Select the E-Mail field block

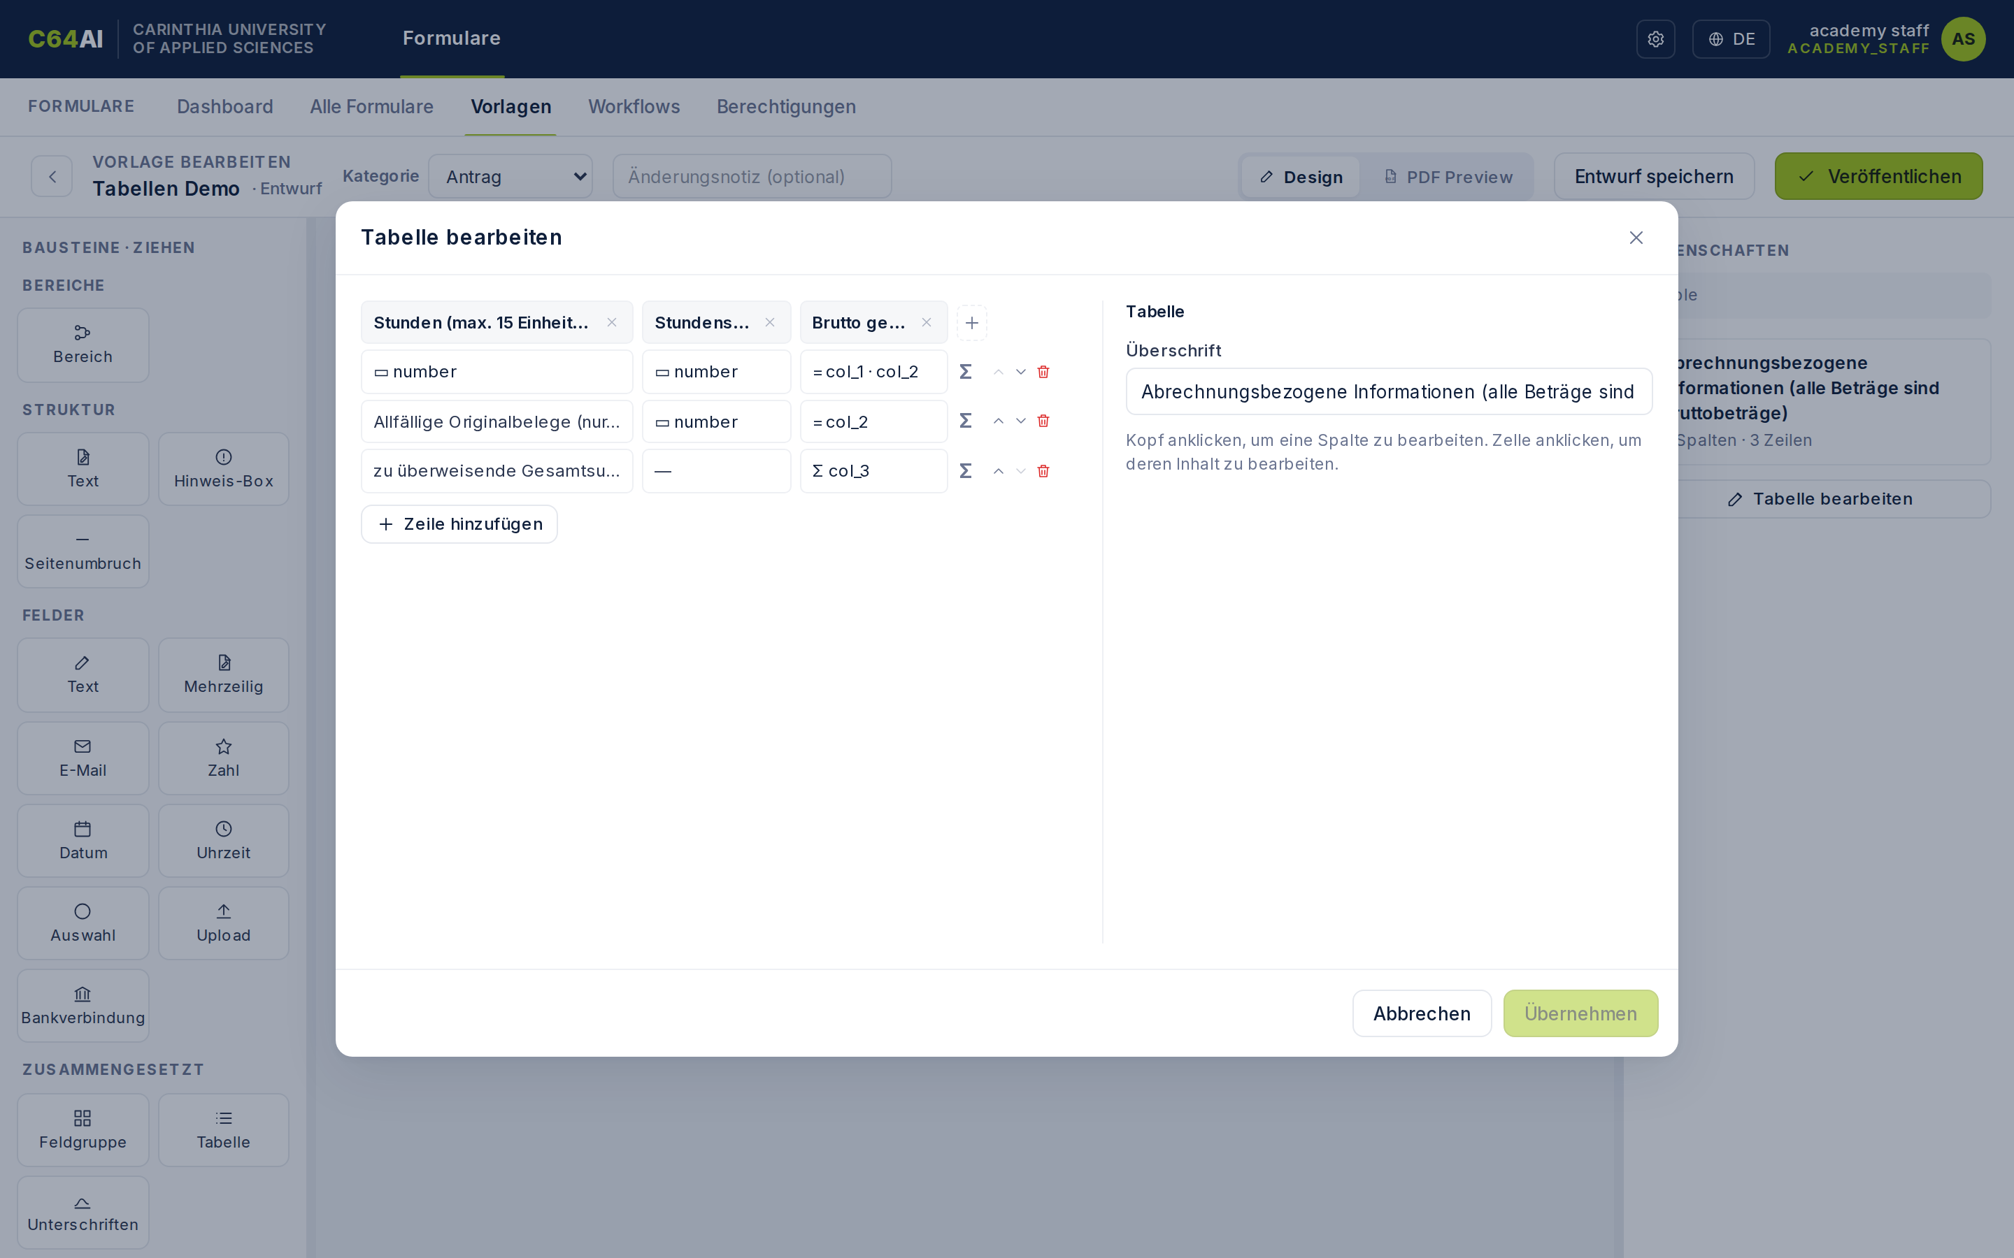click(83, 758)
